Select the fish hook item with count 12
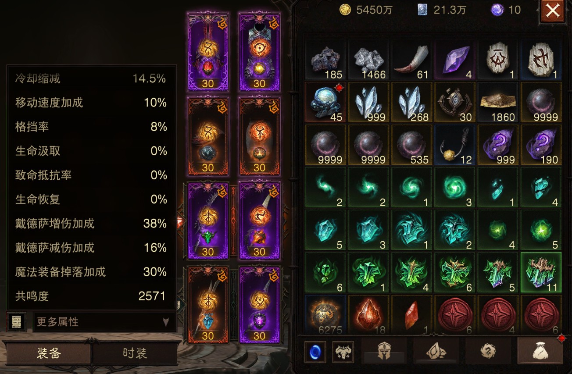This screenshot has width=572, height=374. click(455, 145)
